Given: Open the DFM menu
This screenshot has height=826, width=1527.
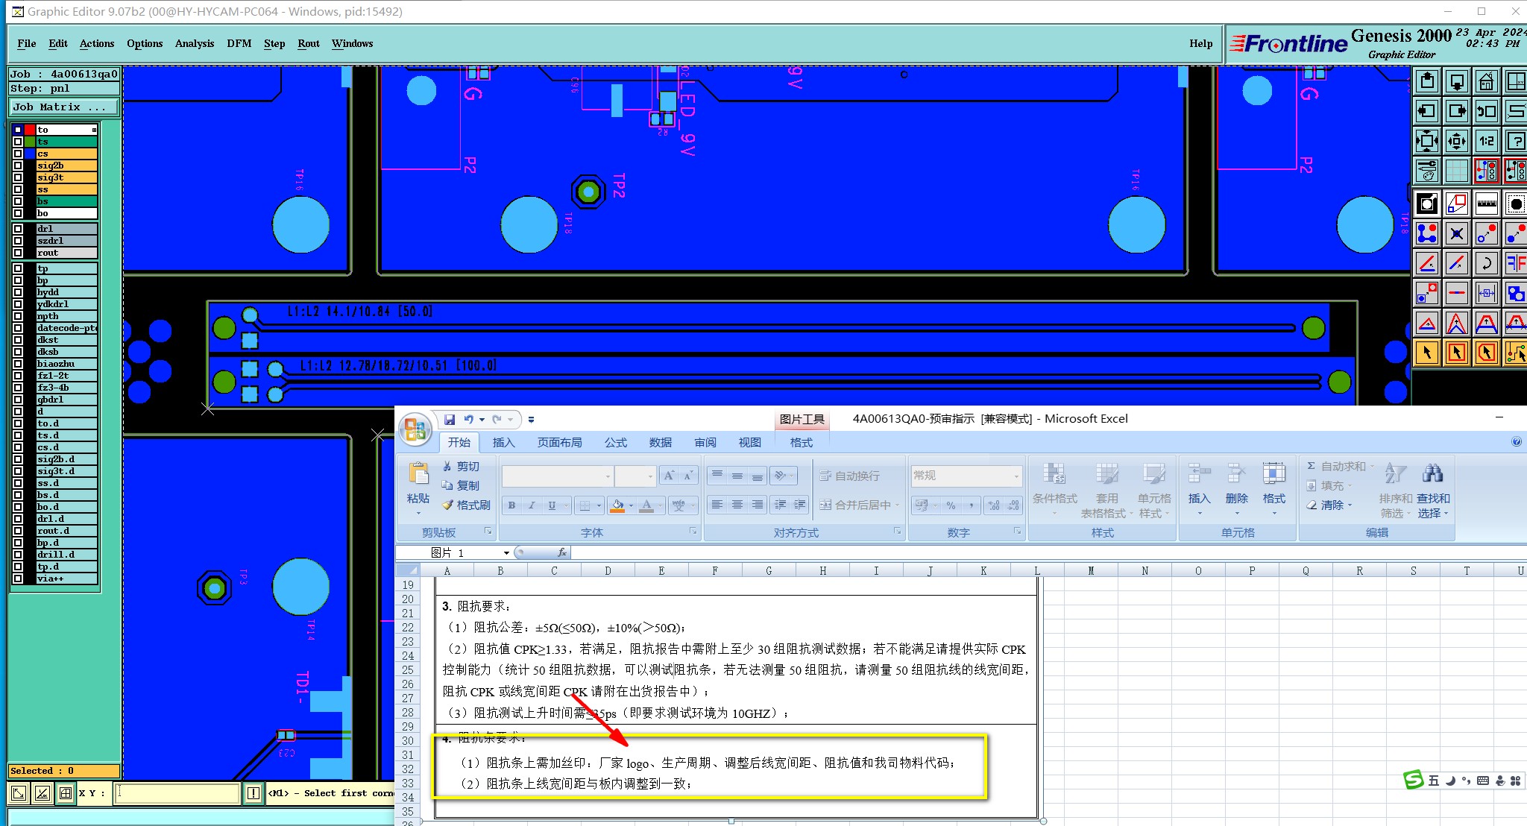Looking at the screenshot, I should pos(239,43).
